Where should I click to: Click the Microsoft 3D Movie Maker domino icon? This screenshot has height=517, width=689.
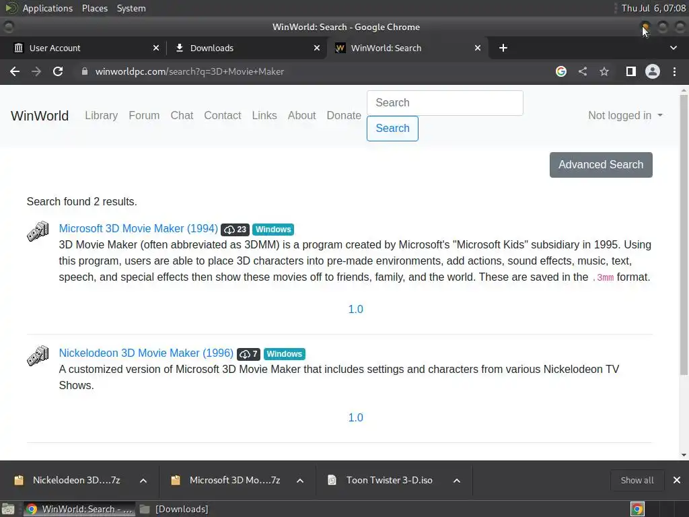(x=38, y=232)
